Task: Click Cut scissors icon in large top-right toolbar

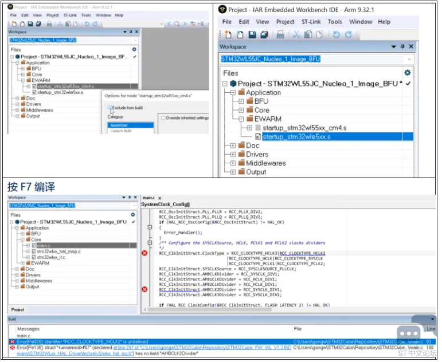Action: pyautogui.click(x=296, y=34)
